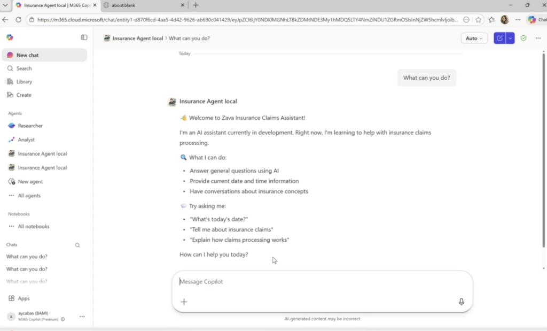The height and width of the screenshot is (331, 547).
Task: Click the new chat compose icon button
Action: pos(499,39)
